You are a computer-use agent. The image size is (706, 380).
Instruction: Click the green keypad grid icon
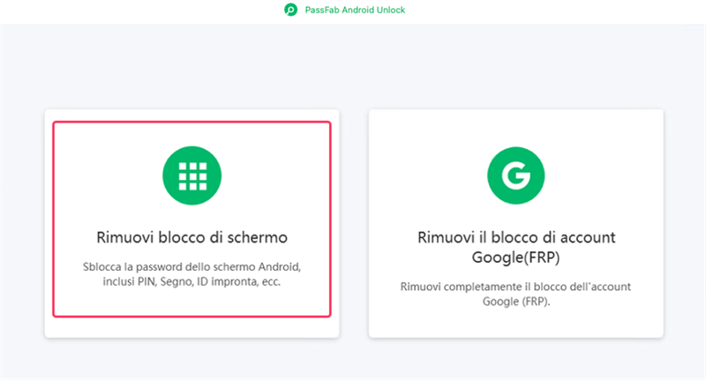[192, 177]
